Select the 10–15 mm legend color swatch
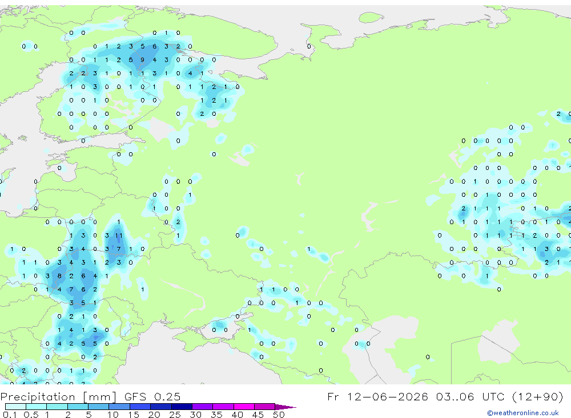This screenshot has height=418, width=571. (x=119, y=407)
